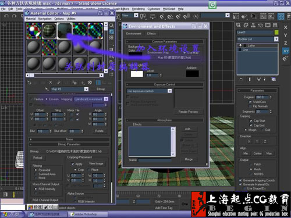
Task: Click Pin Stack icon under modifier stack
Action: [x=241, y=79]
